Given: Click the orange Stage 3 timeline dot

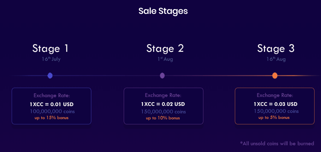Looking at the screenshot, I should 275,76.
